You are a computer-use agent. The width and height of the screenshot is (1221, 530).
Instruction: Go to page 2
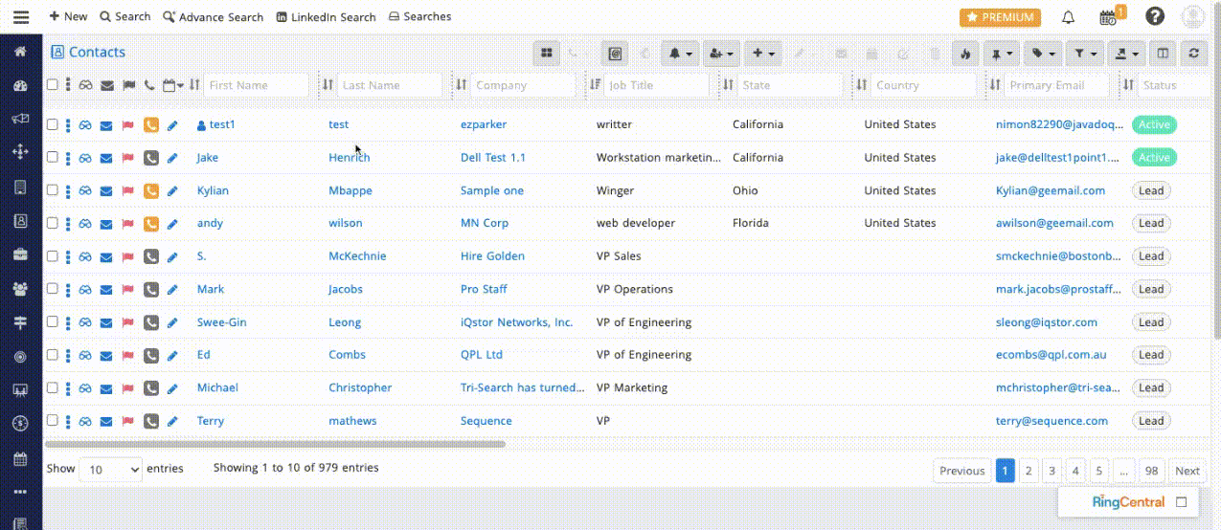pos(1028,470)
